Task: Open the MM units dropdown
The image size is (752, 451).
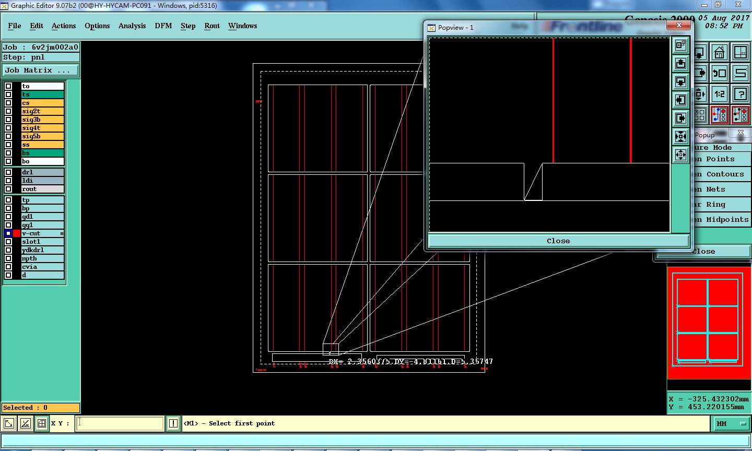Action: pos(731,423)
